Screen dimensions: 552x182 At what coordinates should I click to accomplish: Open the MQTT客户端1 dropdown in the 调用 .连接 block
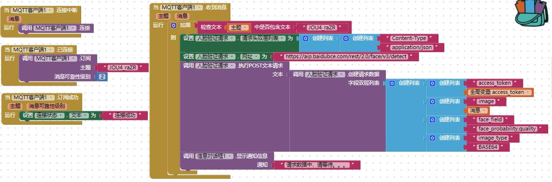[55, 28]
